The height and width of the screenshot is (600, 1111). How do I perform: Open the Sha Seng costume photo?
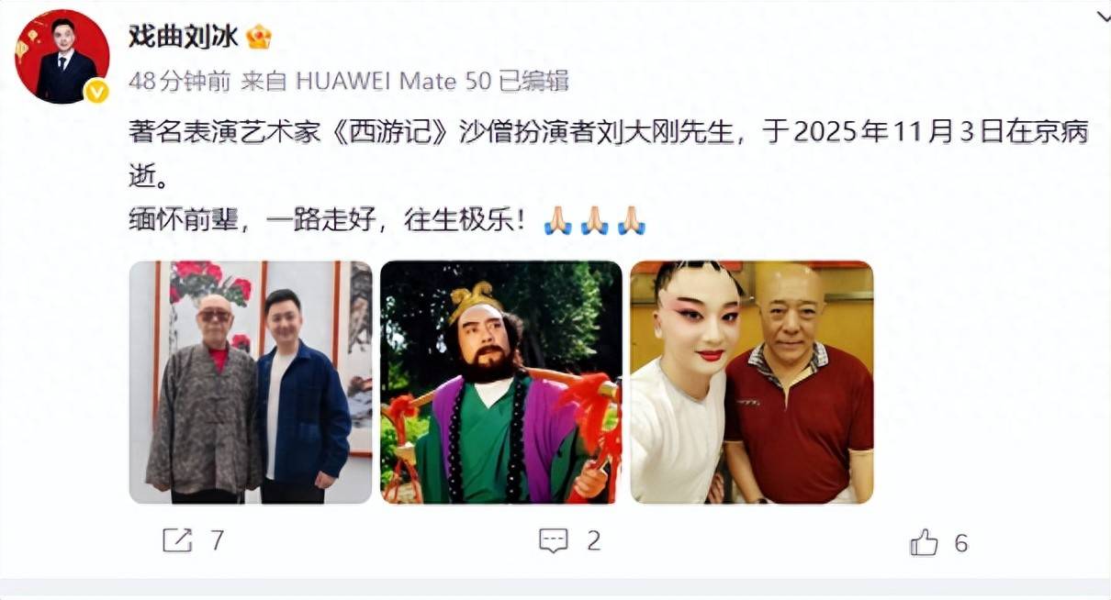click(x=501, y=382)
